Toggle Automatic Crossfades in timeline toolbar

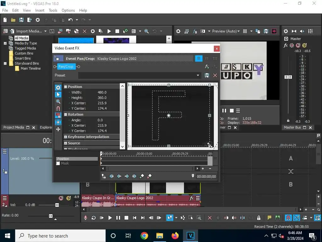[x=296, y=218]
